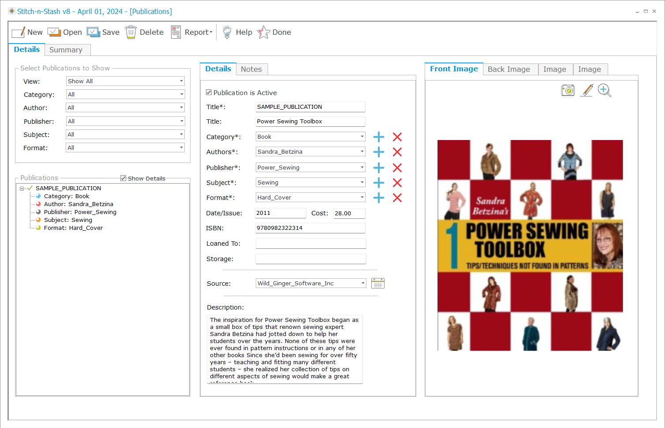The height and width of the screenshot is (428, 665).
Task: Click the Date/Issue field showing 2011
Action: tap(280, 213)
